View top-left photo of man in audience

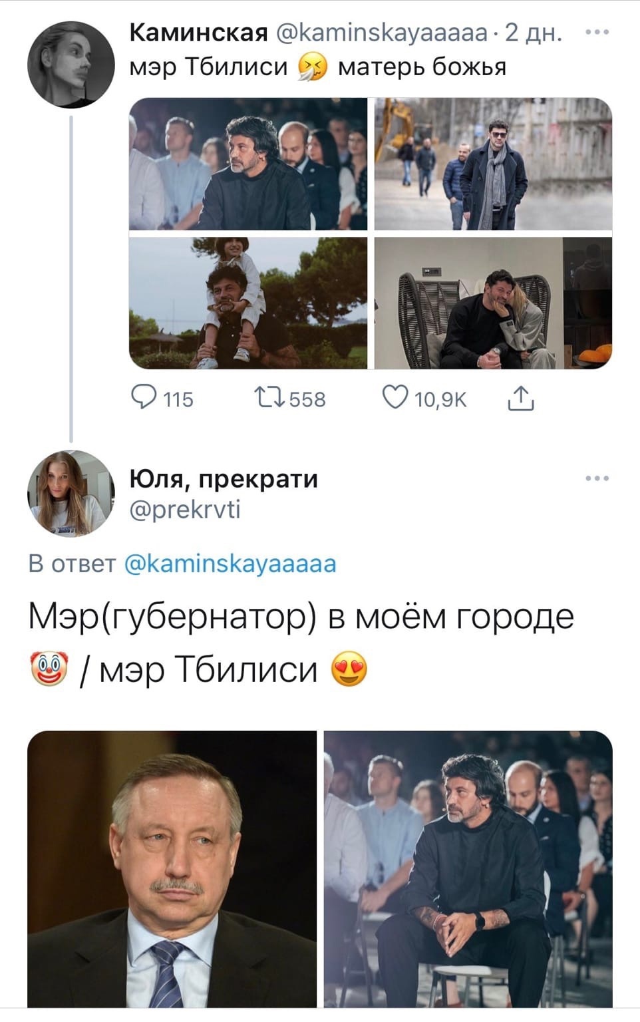tap(248, 164)
